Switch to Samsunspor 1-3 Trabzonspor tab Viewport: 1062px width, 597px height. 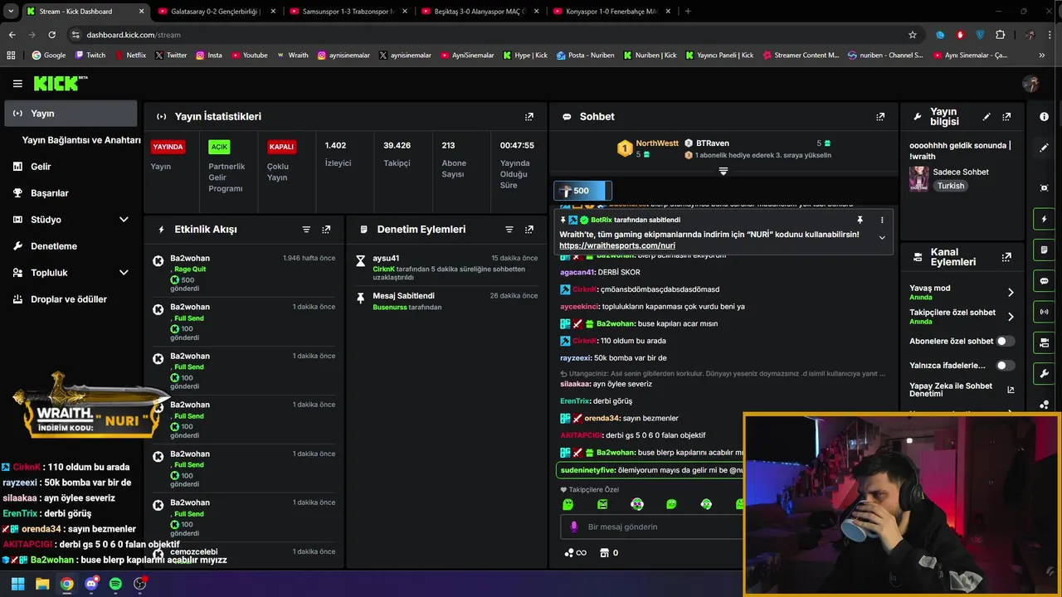[348, 12]
